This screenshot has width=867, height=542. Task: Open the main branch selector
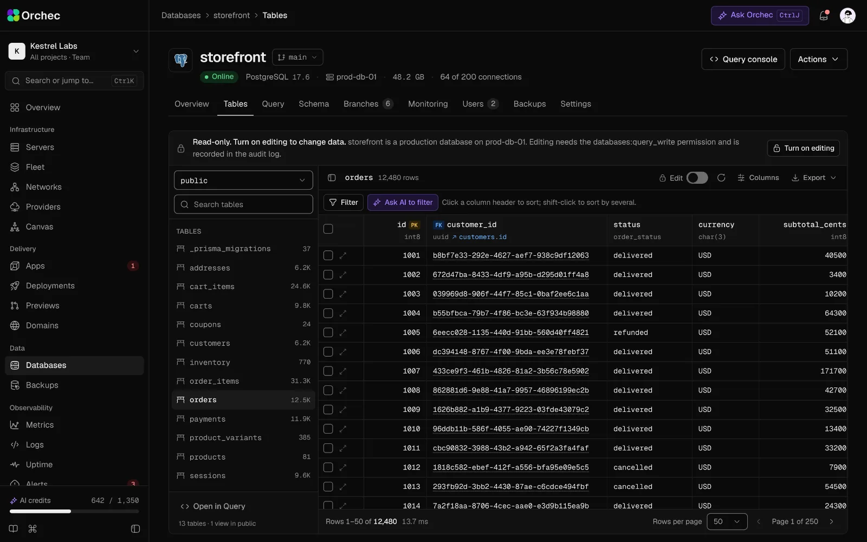click(297, 57)
